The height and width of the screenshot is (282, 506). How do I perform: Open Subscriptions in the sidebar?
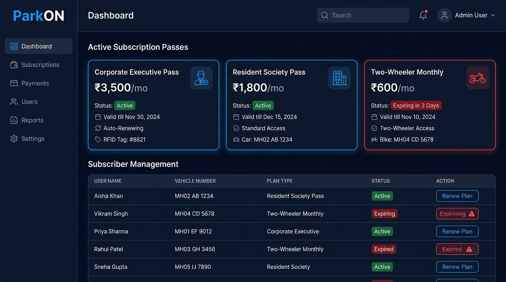click(x=39, y=65)
